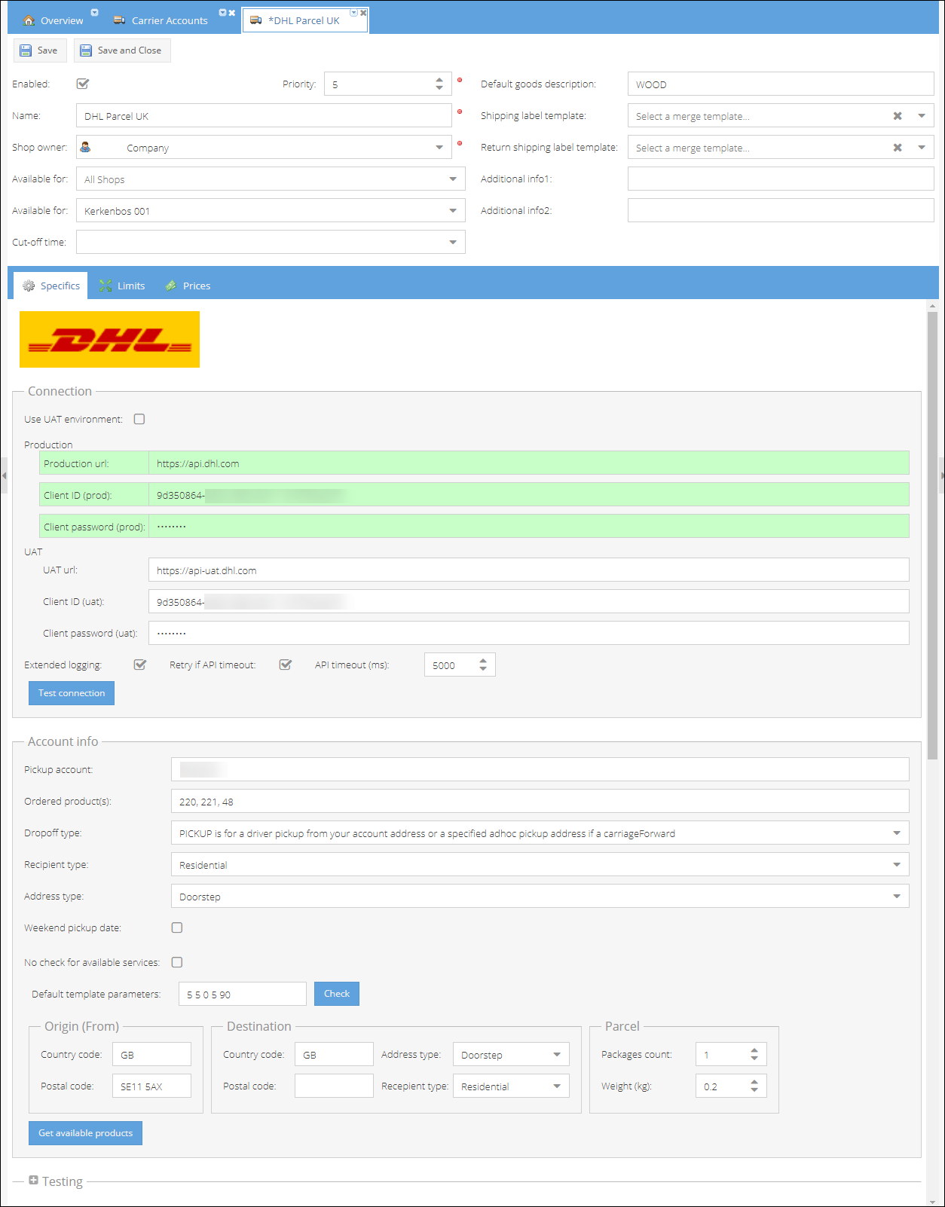This screenshot has height=1207, width=945.
Task: Enable Use UAT environment checkbox
Action: coord(139,419)
